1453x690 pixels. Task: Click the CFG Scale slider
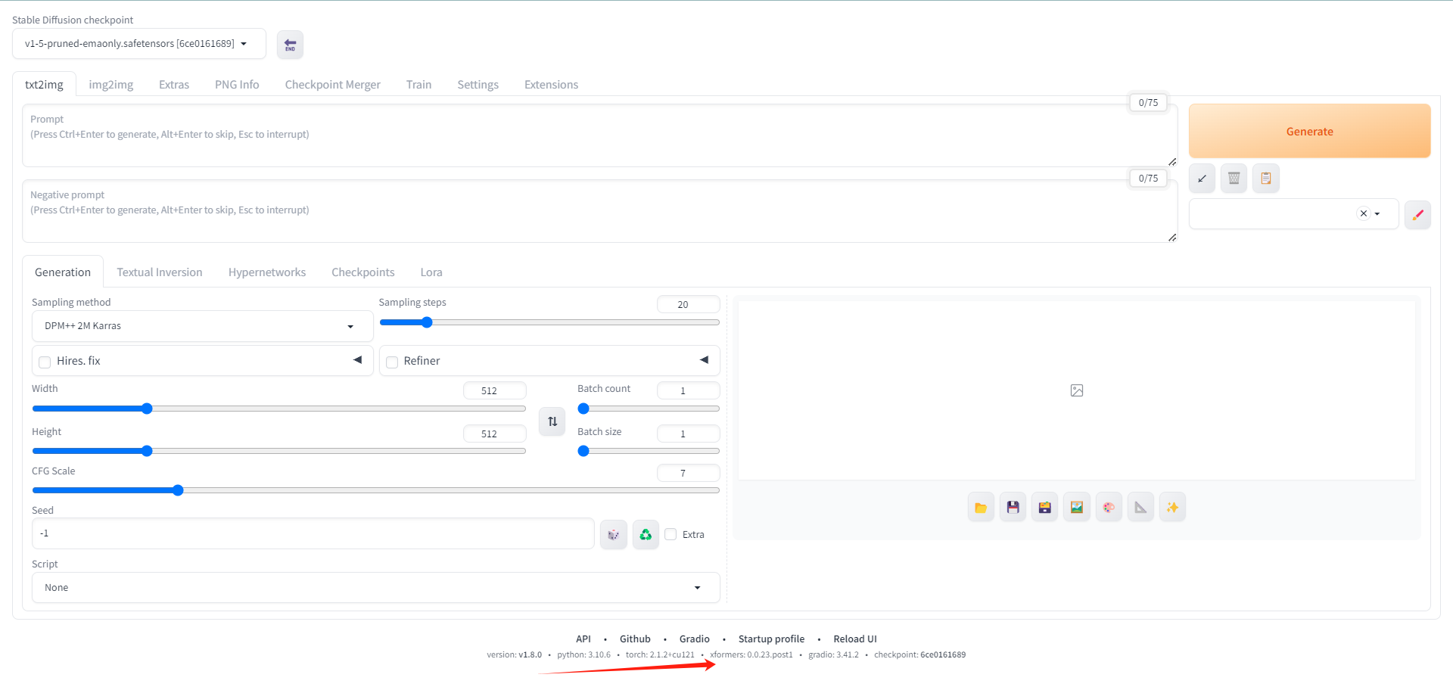coord(375,490)
